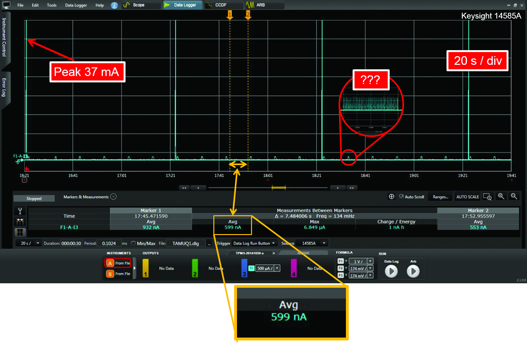527x343 pixels.
Task: Select the marker fork tool icon
Action: (x=20, y=211)
